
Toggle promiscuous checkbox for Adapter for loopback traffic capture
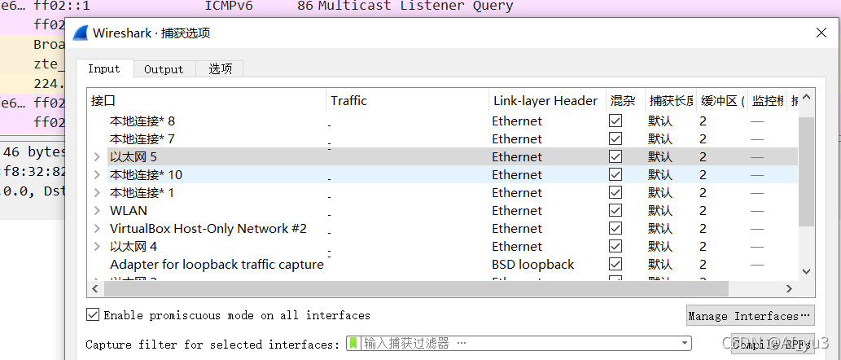[615, 264]
